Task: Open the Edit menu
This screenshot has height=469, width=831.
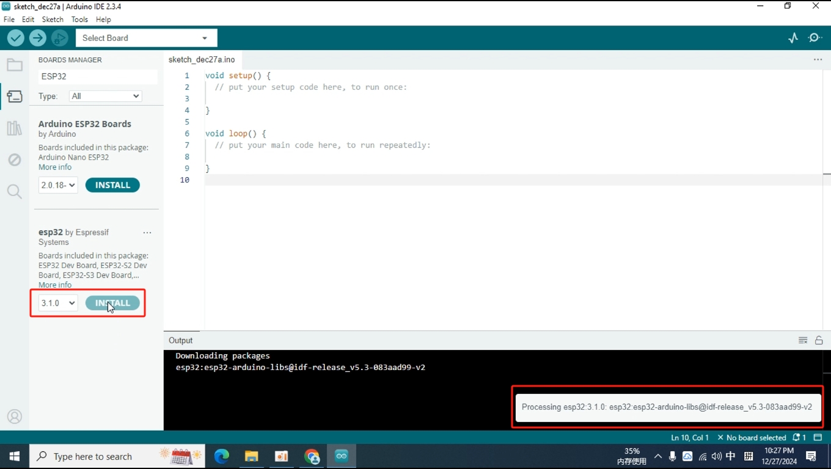Action: pyautogui.click(x=28, y=20)
